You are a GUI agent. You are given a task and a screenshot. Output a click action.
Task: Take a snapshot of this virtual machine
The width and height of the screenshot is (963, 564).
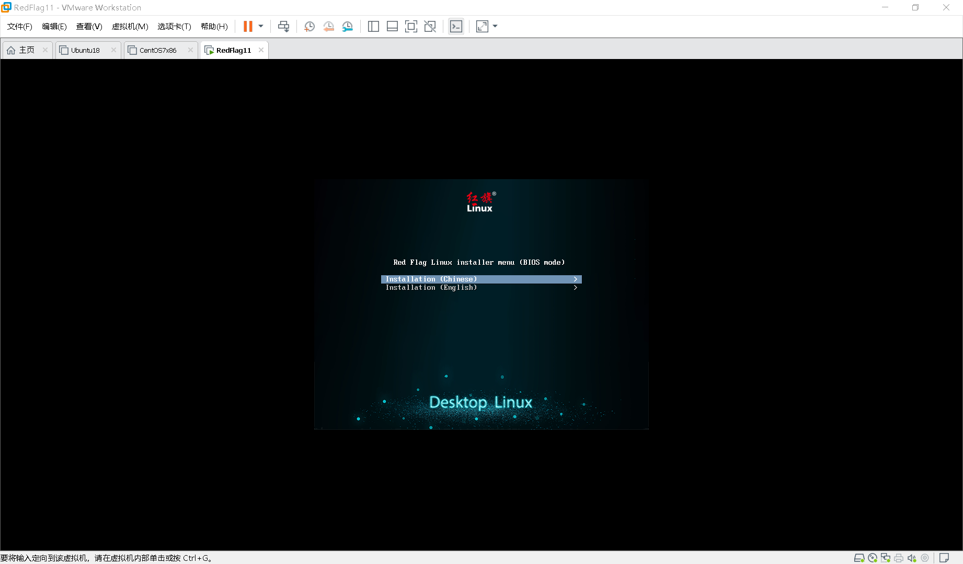[309, 27]
